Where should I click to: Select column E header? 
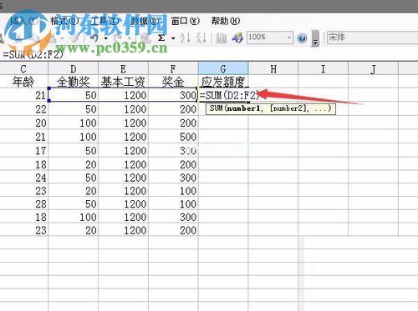123,68
